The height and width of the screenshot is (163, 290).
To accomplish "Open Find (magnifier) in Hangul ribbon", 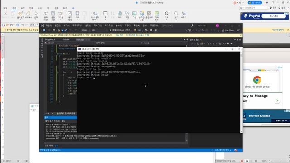I will click(x=176, y=14).
